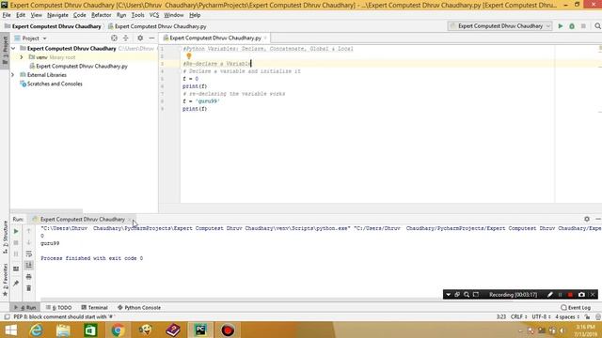Viewport: 602px width, 338px height.
Task: Click the up-the-stack-trace arrow
Action: coord(29,231)
